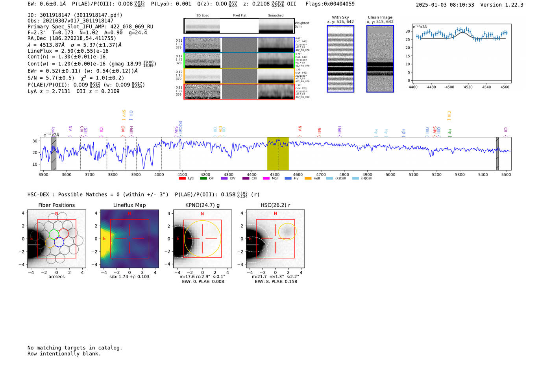The width and height of the screenshot is (551, 375).
Task: Click 'Primary Spec_Slot_IFU_AMP: 422_078_069_RU' line
Action: (91, 27)
